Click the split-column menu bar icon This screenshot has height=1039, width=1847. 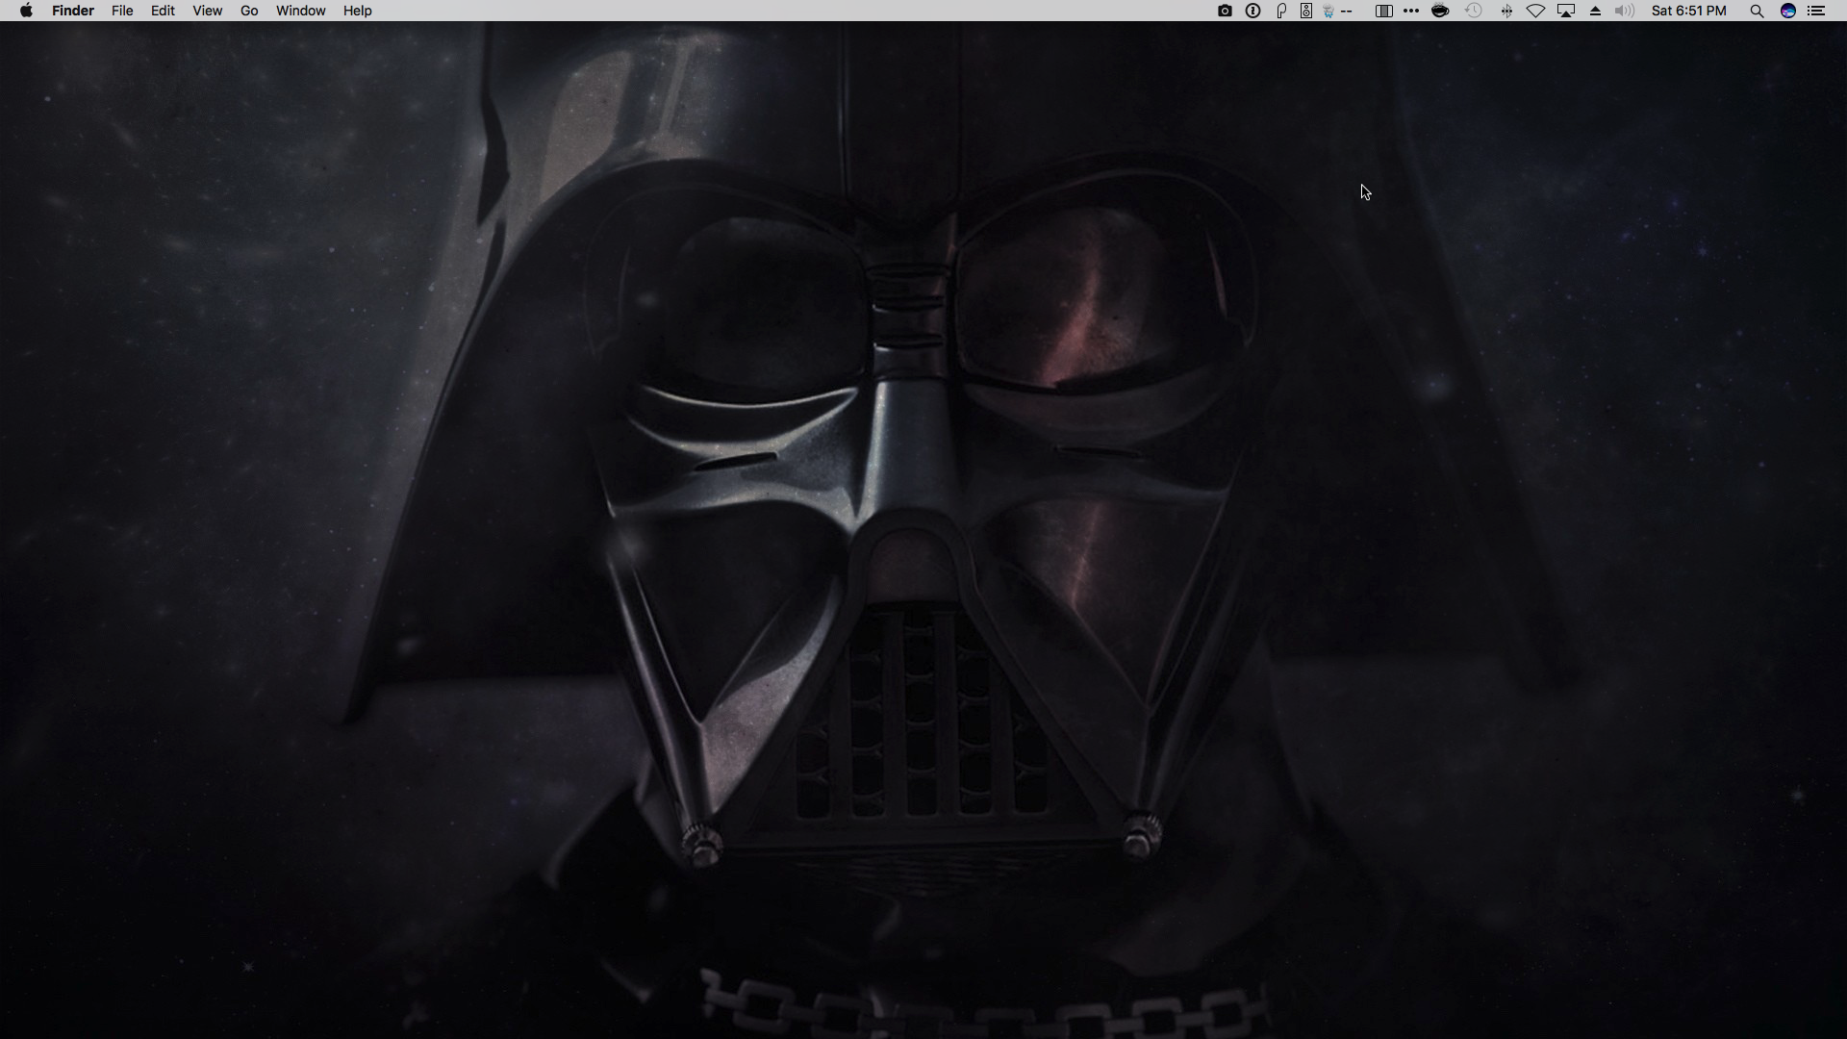[x=1383, y=11]
